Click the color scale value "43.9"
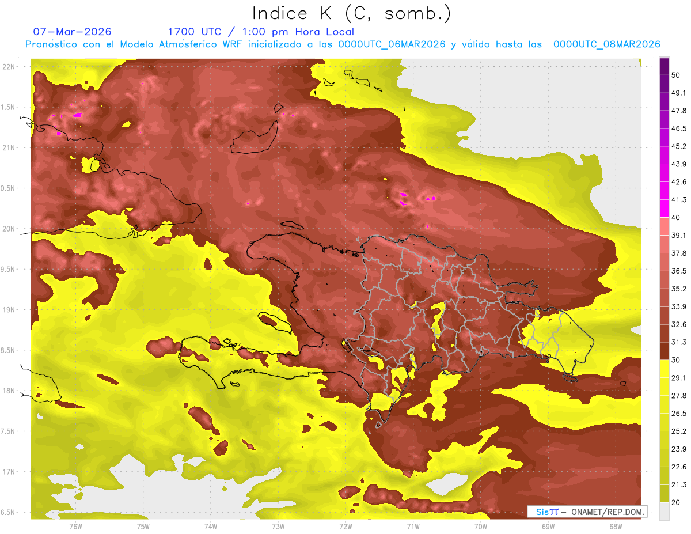The width and height of the screenshot is (691, 534). click(x=679, y=164)
